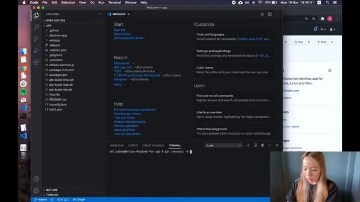Open editor More Actions ellipsis
360x202 pixels.
[277, 14]
